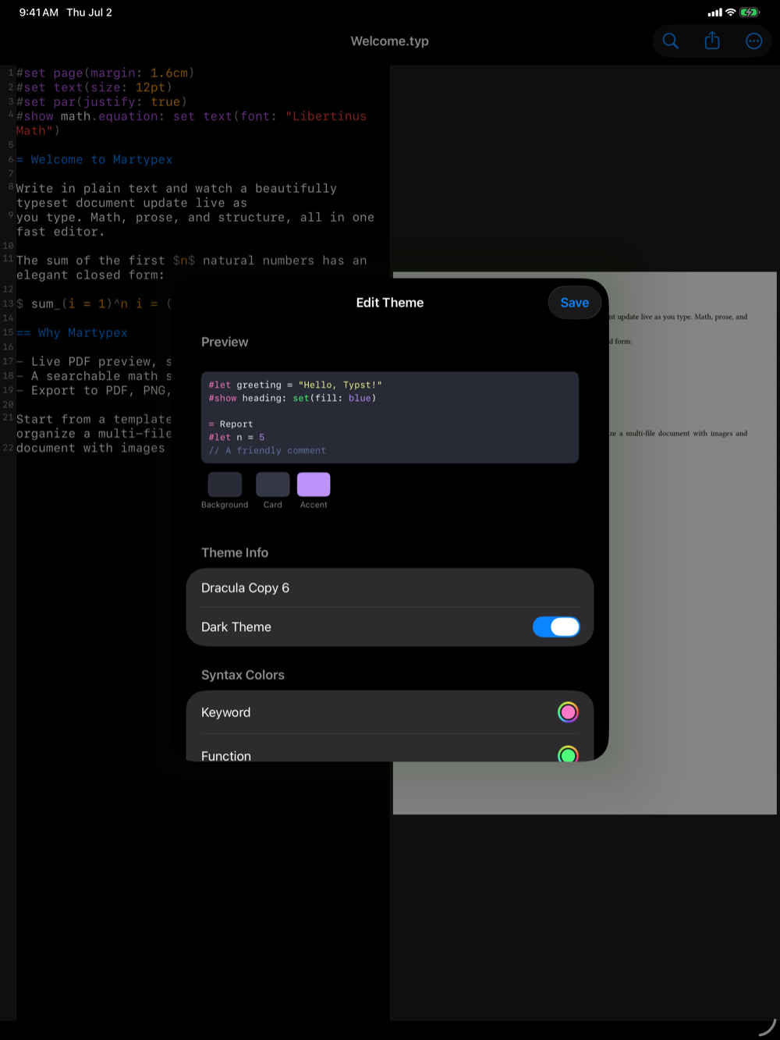Click the Dark Theme label

click(236, 626)
